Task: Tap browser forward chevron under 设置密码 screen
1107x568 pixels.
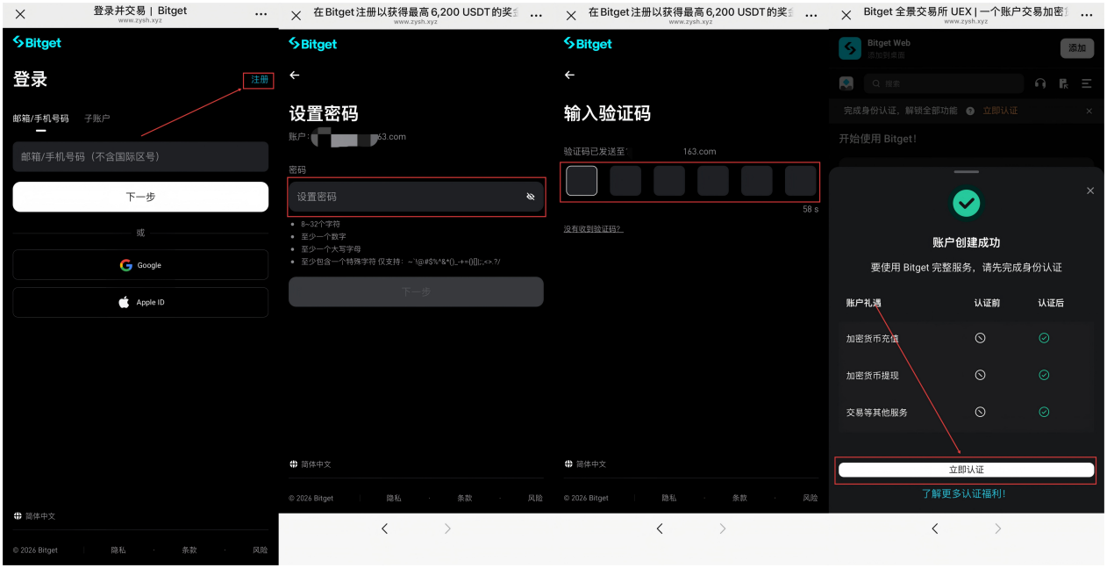Action: [447, 528]
